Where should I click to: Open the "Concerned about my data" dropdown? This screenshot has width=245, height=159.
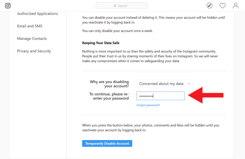(165, 83)
